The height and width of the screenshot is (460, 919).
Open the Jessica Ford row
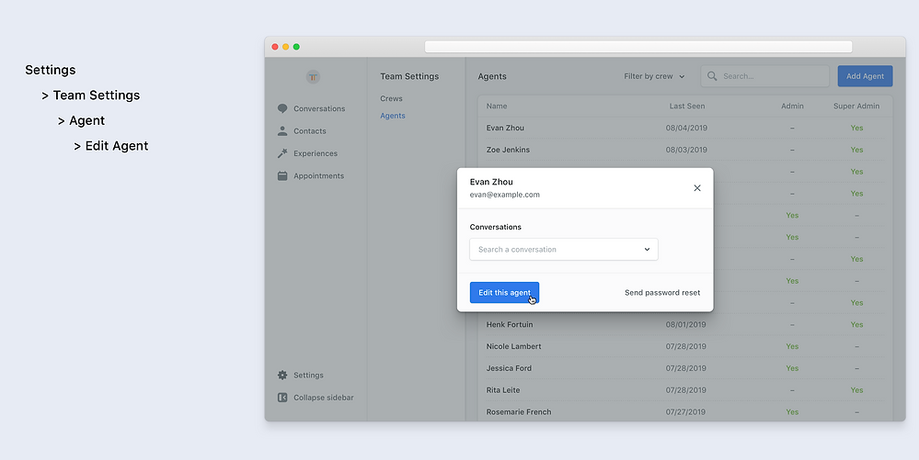[x=684, y=368]
